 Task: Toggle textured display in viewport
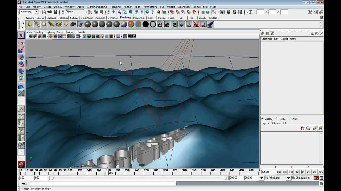98,37
